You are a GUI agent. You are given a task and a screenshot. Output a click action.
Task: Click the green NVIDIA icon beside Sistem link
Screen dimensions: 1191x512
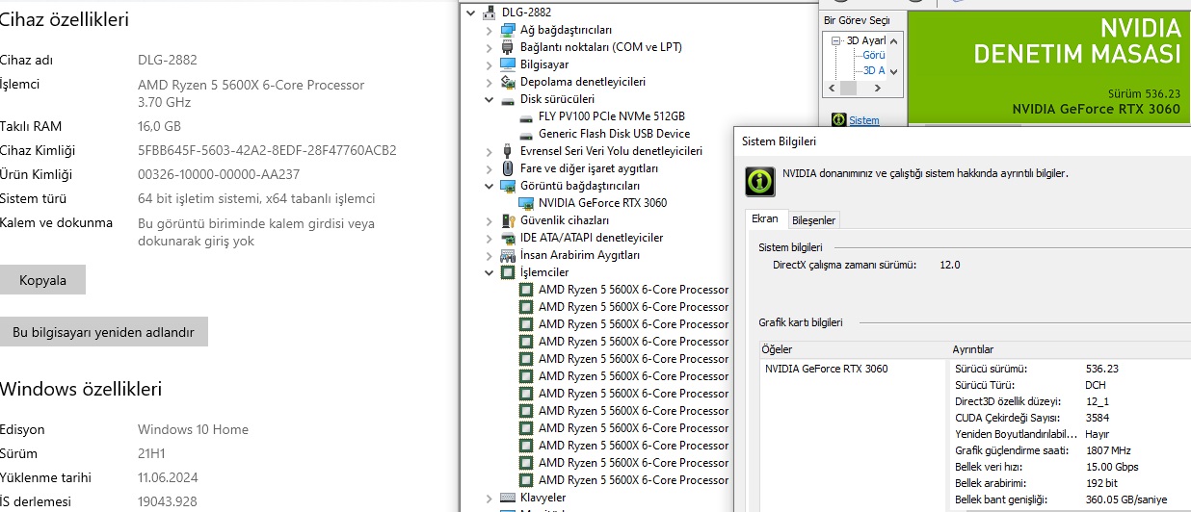click(838, 120)
